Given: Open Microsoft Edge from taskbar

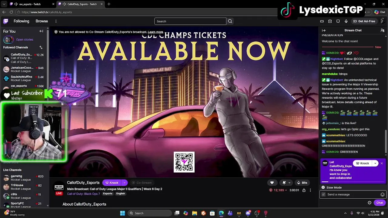Looking at the screenshot, I should click(x=221, y=213).
